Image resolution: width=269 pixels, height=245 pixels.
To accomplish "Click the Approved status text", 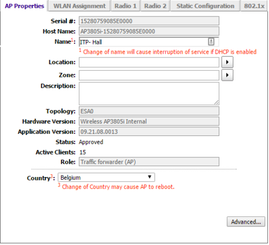I will point(91,142).
